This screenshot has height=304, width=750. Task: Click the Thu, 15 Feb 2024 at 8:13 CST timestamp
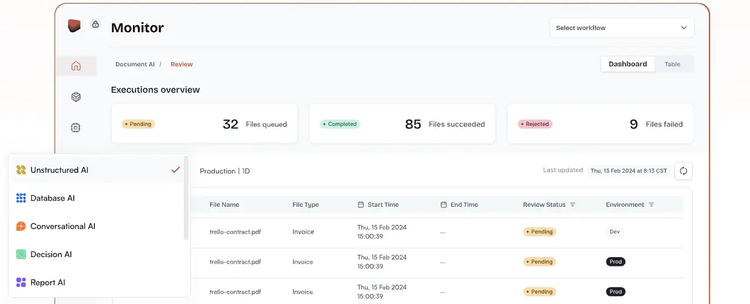[x=629, y=171]
